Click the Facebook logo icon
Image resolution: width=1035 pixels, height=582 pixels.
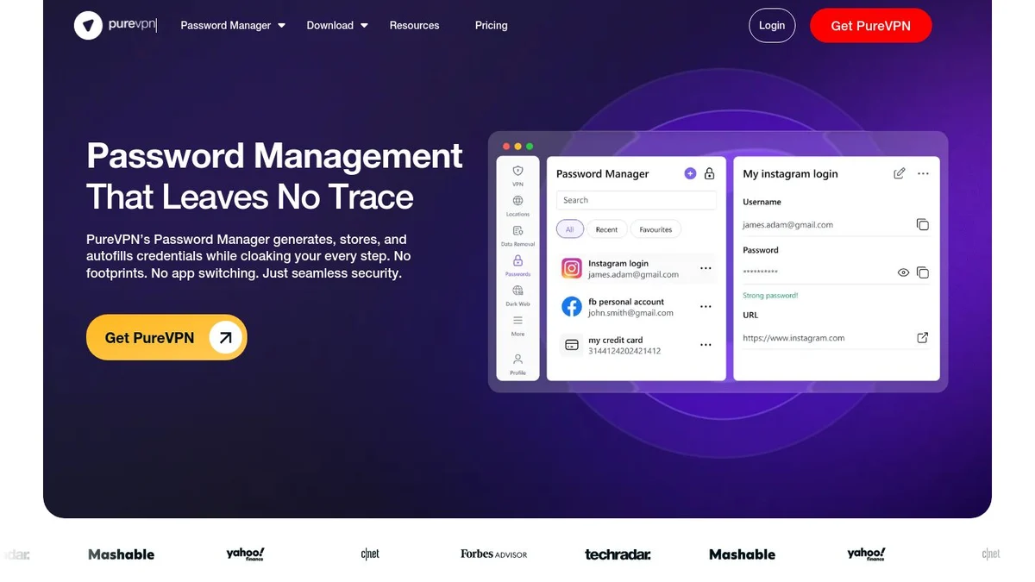[x=572, y=306]
